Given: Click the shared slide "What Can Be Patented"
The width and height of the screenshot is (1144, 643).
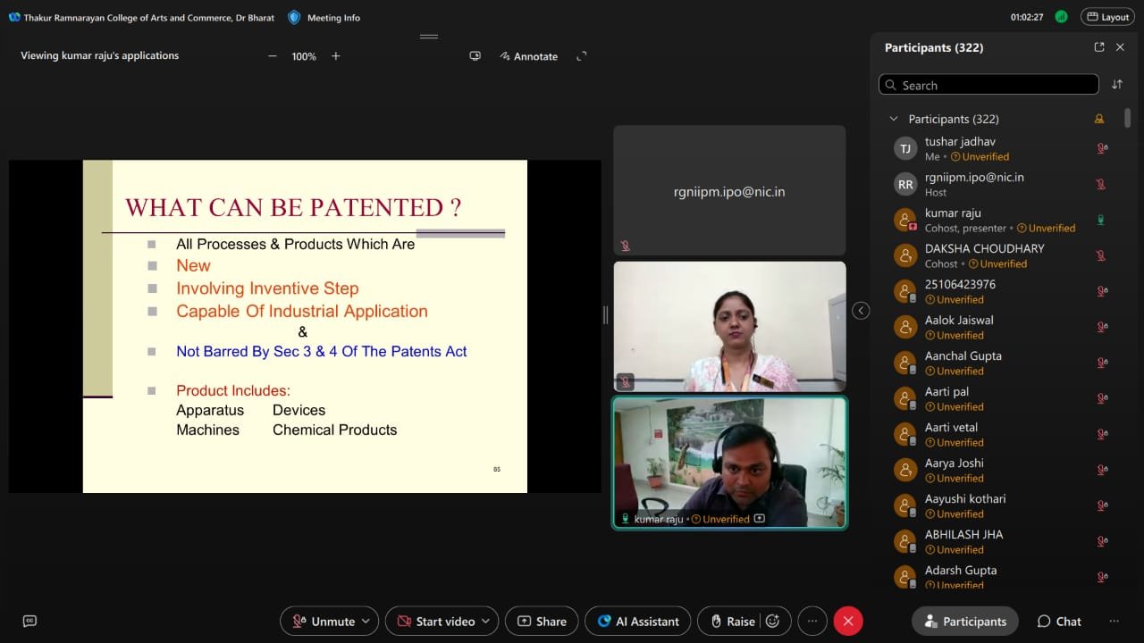Looking at the screenshot, I should point(305,326).
